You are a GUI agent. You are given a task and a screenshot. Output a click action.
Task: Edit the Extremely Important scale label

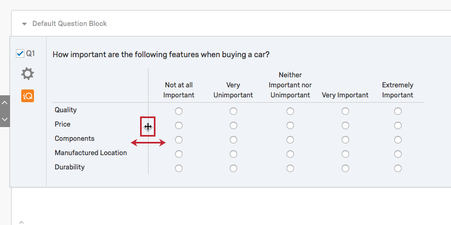point(397,90)
